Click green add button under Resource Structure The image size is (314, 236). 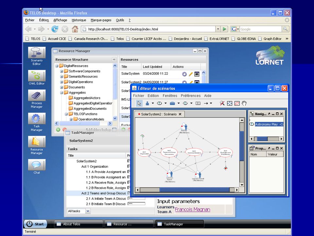click(58, 130)
